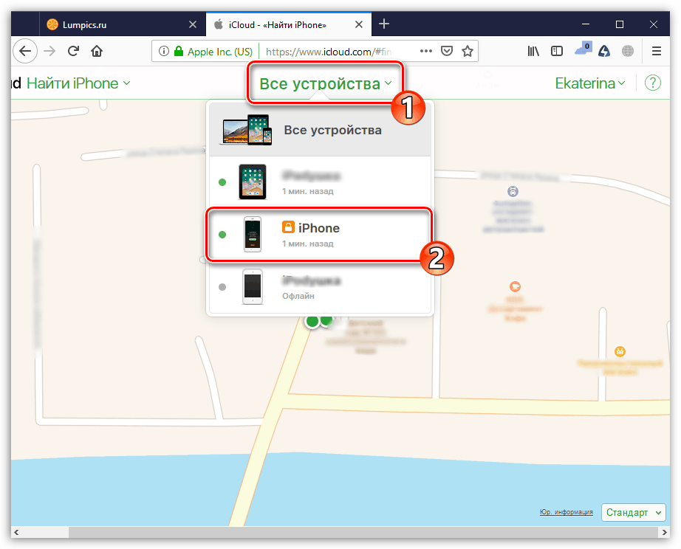Open the Firefox library icon

533,51
